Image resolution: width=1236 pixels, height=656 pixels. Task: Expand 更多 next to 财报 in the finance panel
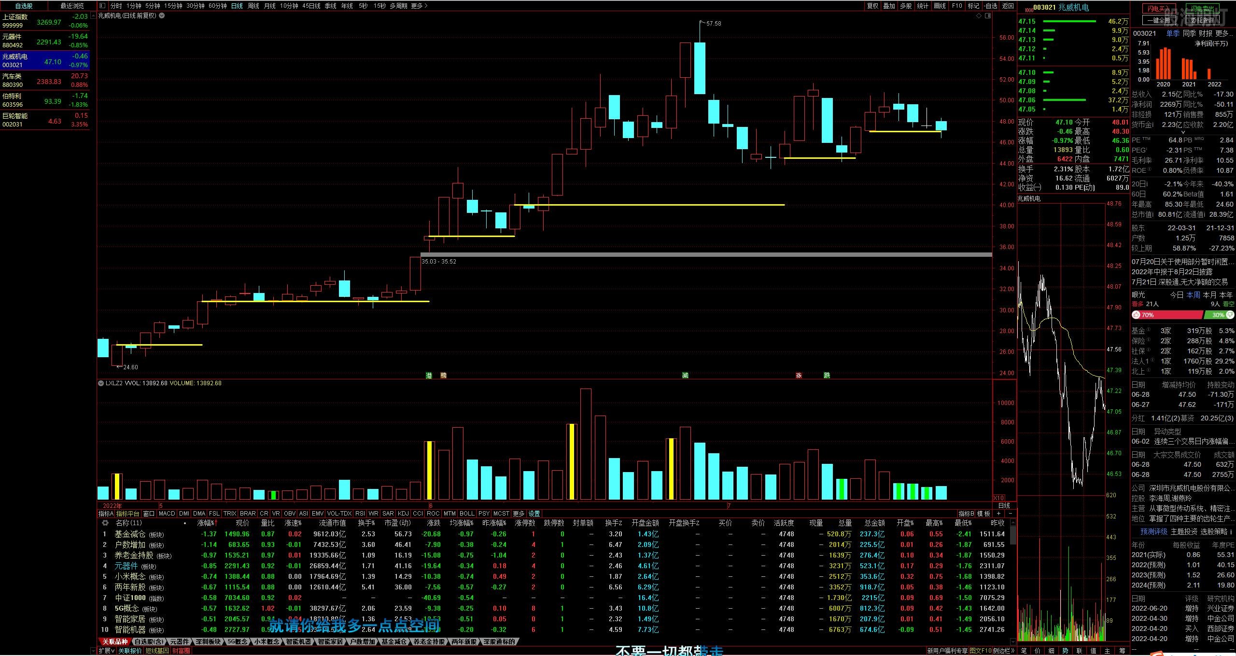coord(1224,33)
